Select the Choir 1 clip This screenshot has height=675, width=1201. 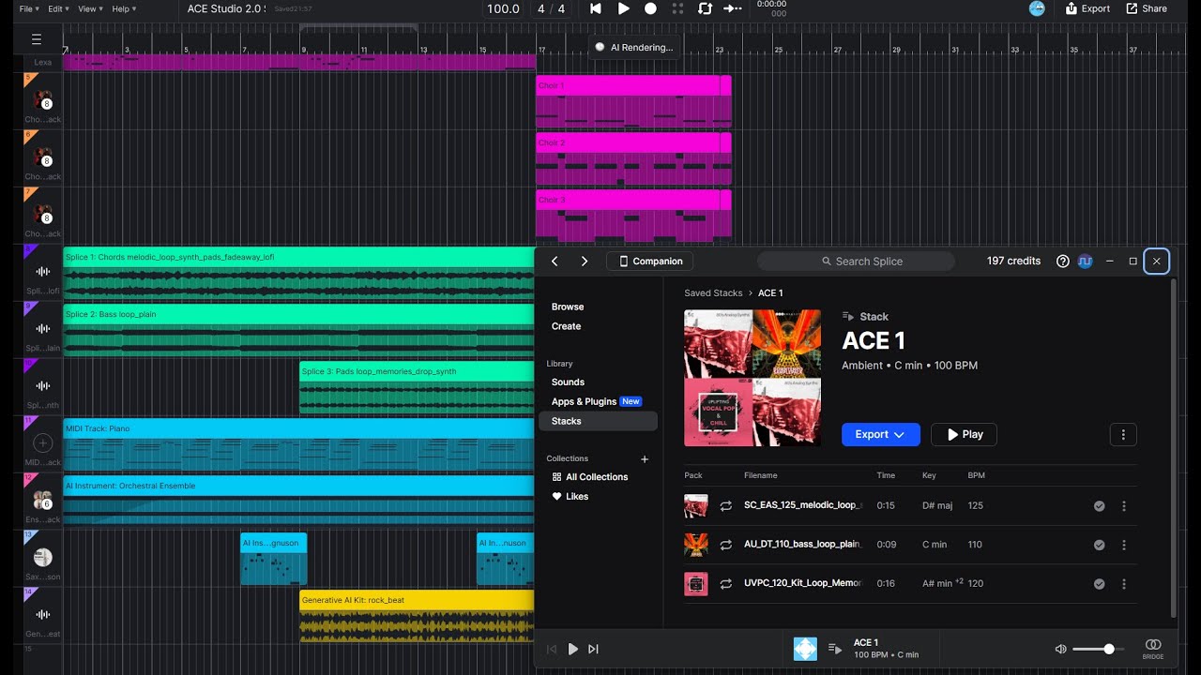tap(633, 101)
